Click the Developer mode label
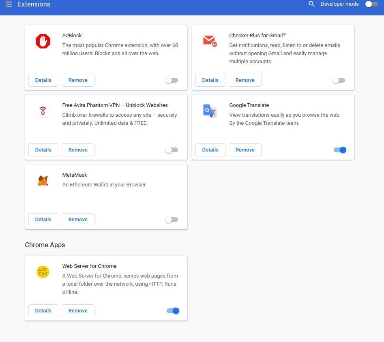This screenshot has width=384, height=342. click(340, 4)
